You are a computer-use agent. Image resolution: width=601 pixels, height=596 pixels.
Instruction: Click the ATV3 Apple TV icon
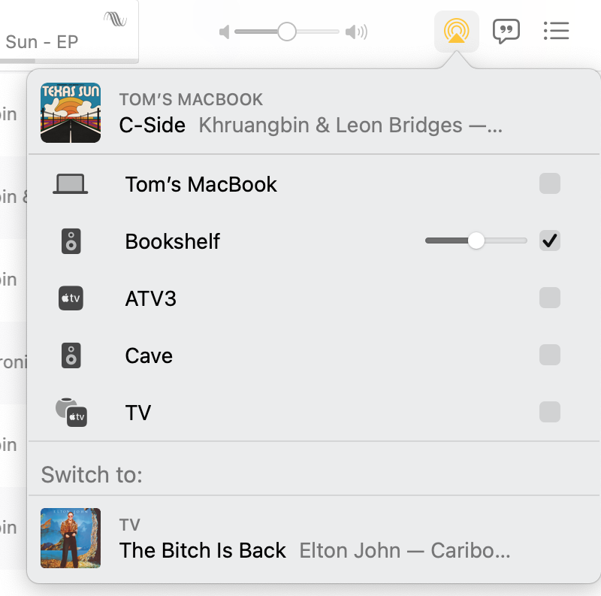(71, 298)
